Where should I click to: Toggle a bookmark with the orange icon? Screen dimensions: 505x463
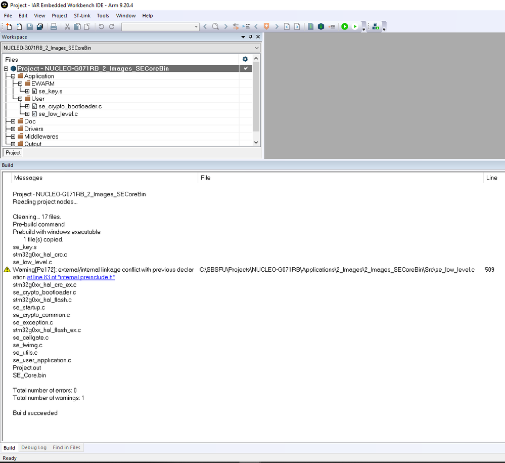click(266, 26)
